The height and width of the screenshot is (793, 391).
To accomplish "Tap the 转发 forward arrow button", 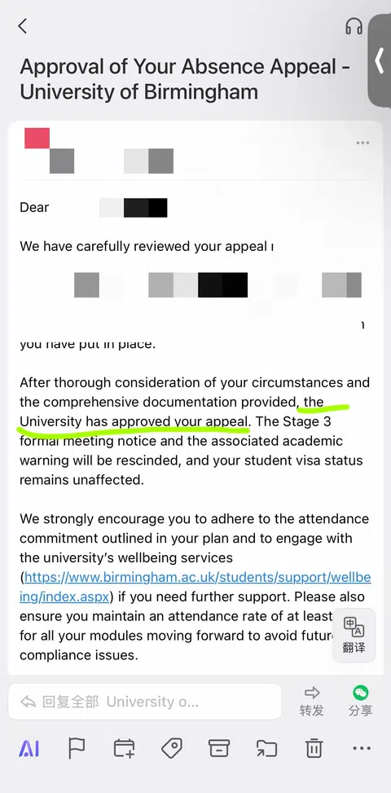I will pos(312,701).
